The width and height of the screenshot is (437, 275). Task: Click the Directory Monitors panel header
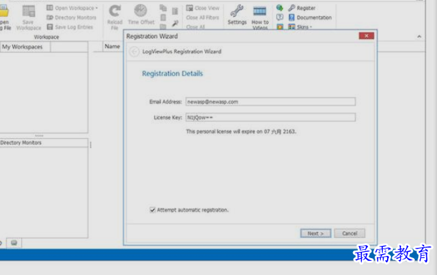point(44,143)
